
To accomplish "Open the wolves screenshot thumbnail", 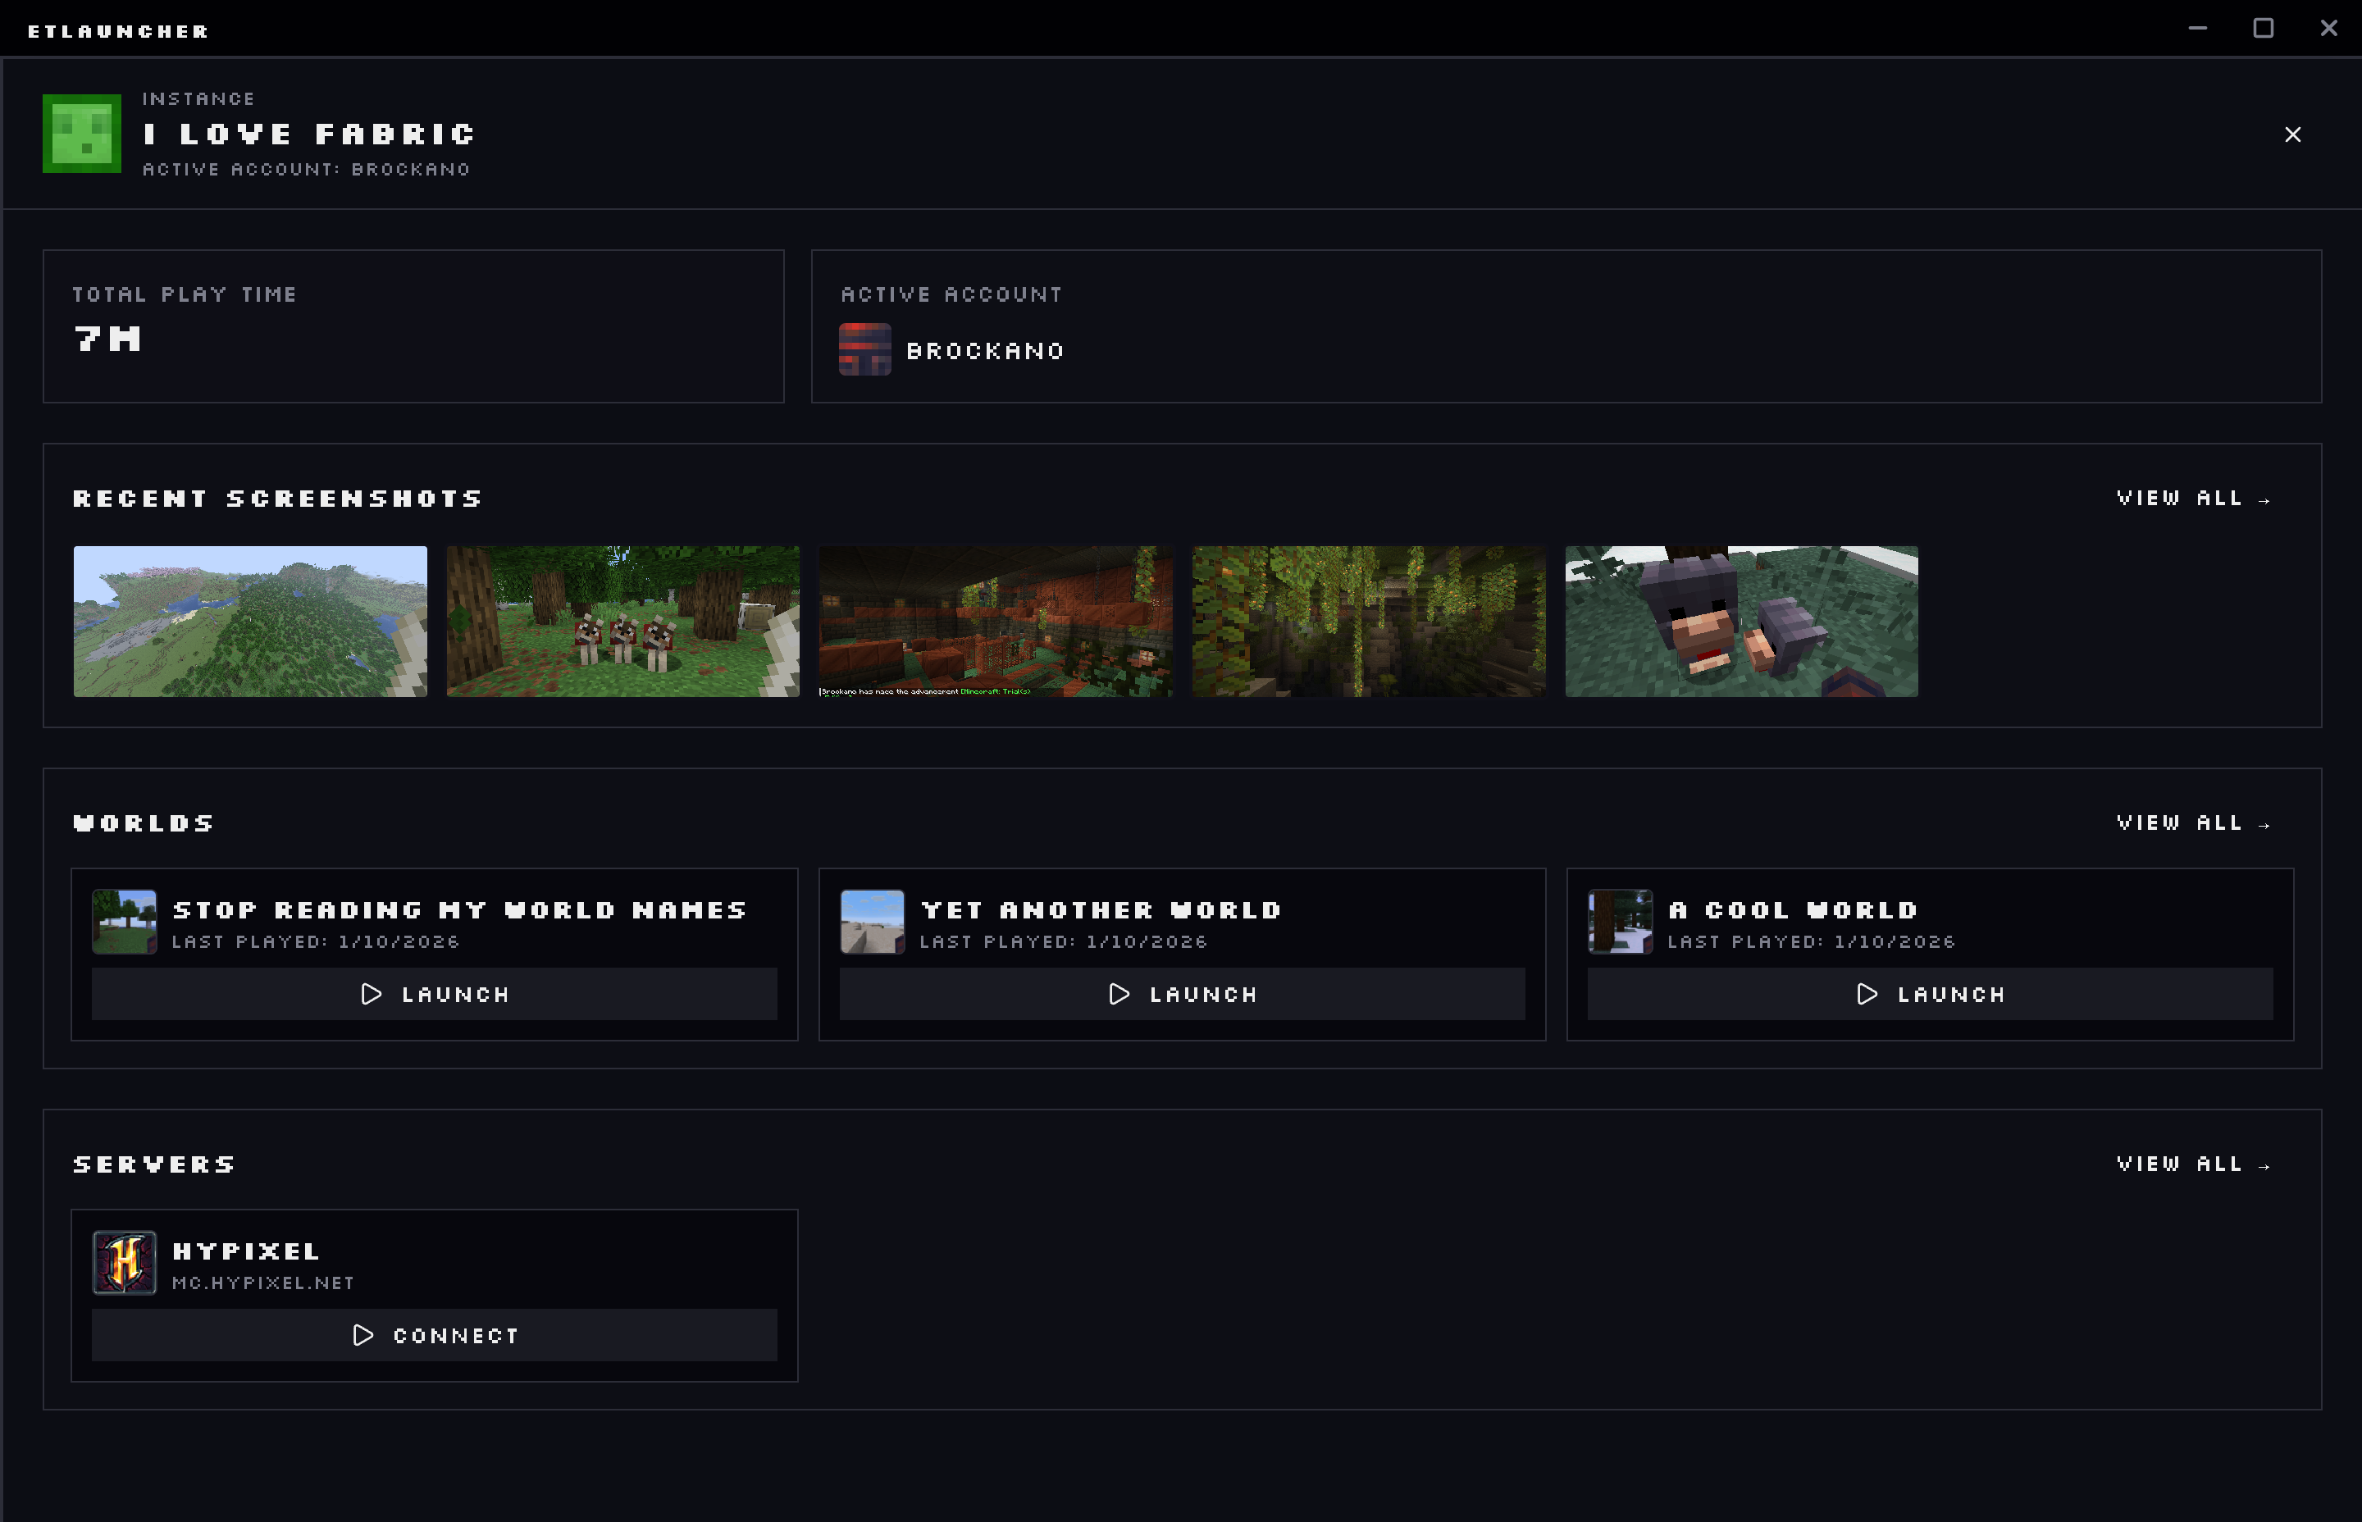I will point(622,622).
